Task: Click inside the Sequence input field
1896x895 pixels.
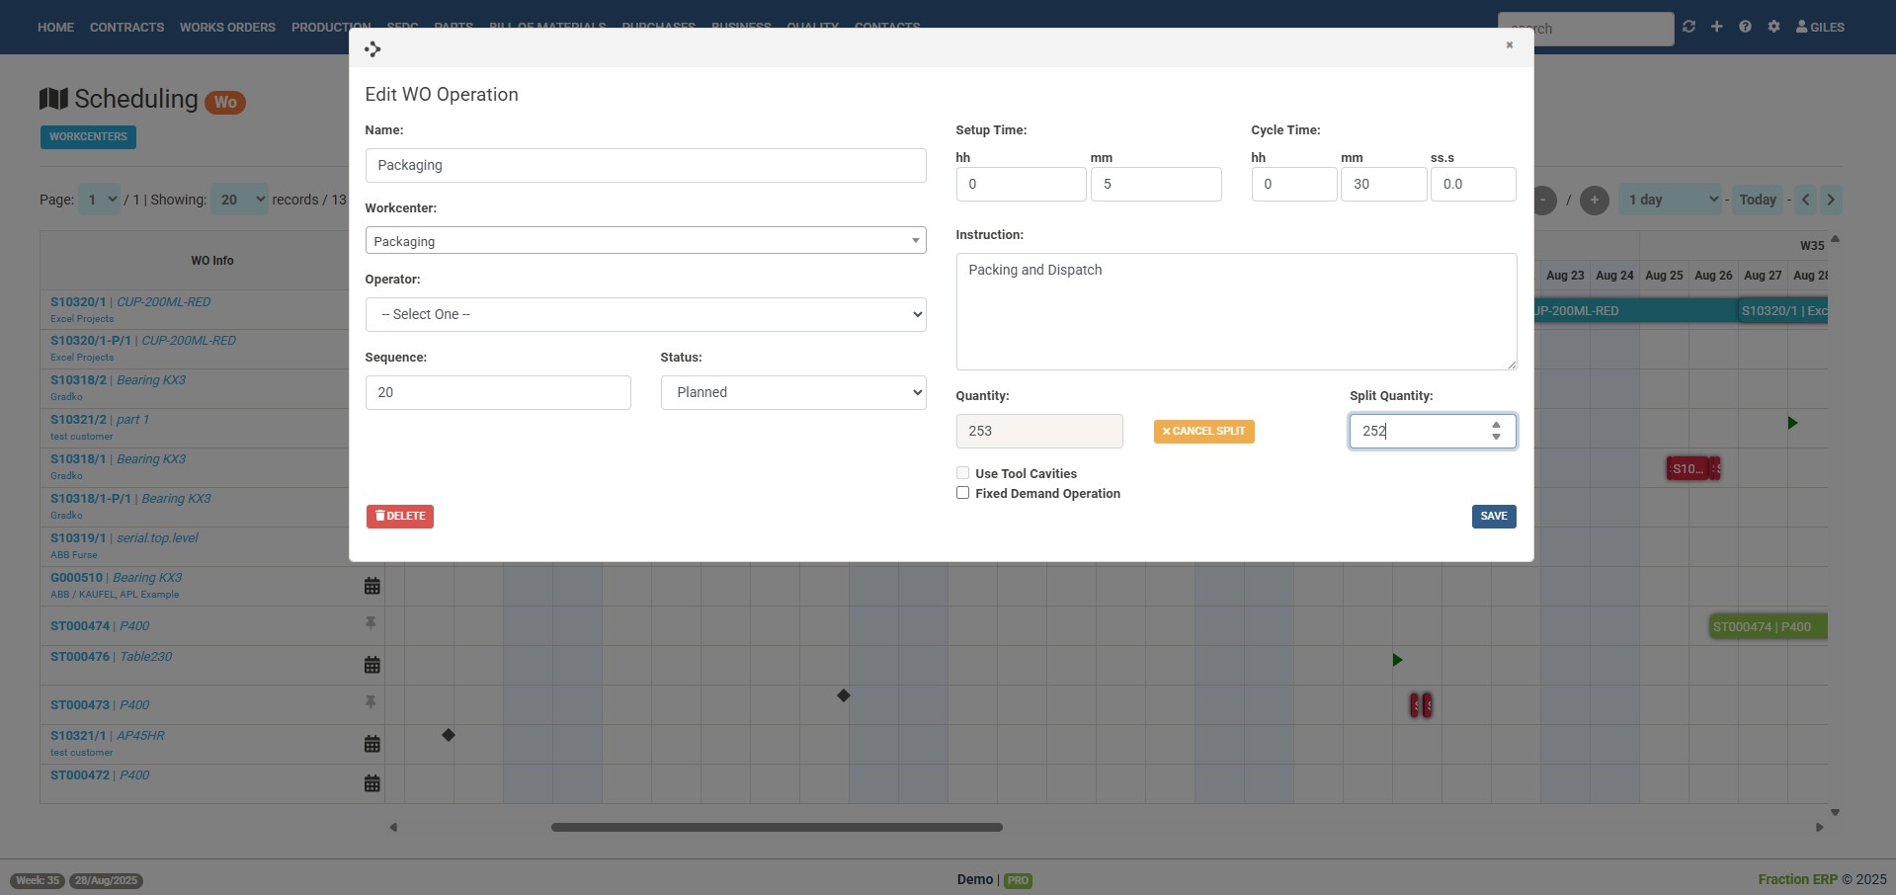Action: tap(498, 392)
